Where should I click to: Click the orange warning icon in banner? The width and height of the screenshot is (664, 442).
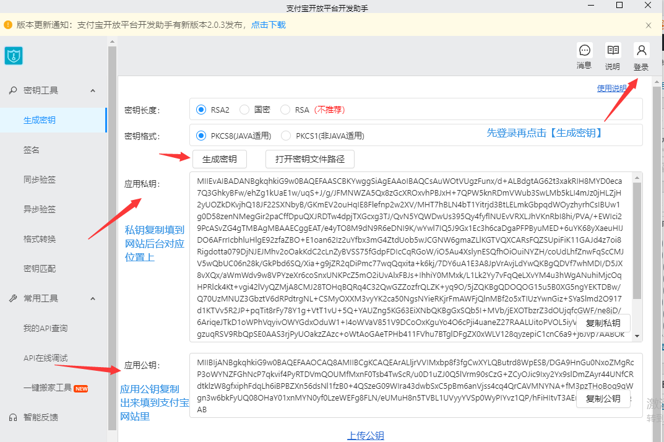8,25
